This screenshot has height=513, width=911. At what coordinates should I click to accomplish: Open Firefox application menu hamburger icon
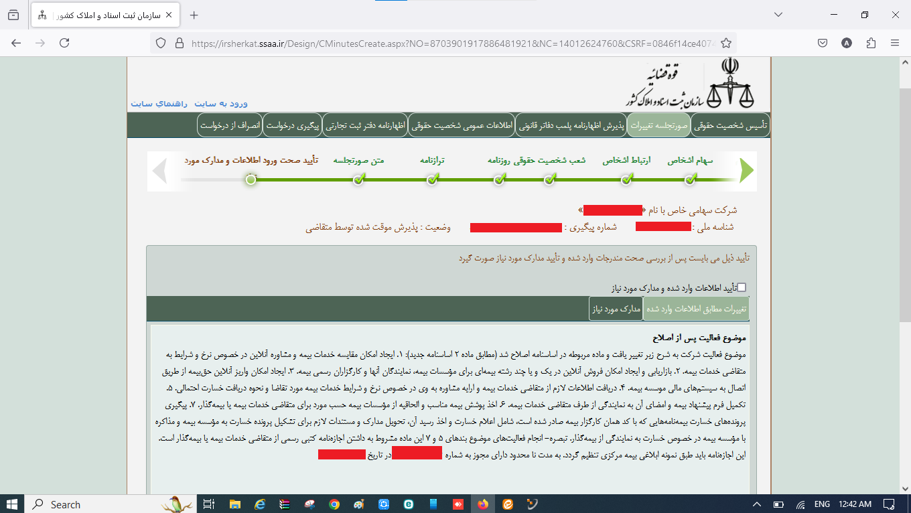(894, 43)
